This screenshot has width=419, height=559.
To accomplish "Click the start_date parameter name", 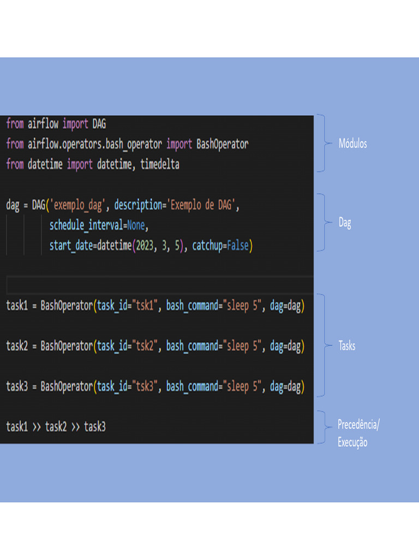I will (71, 246).
